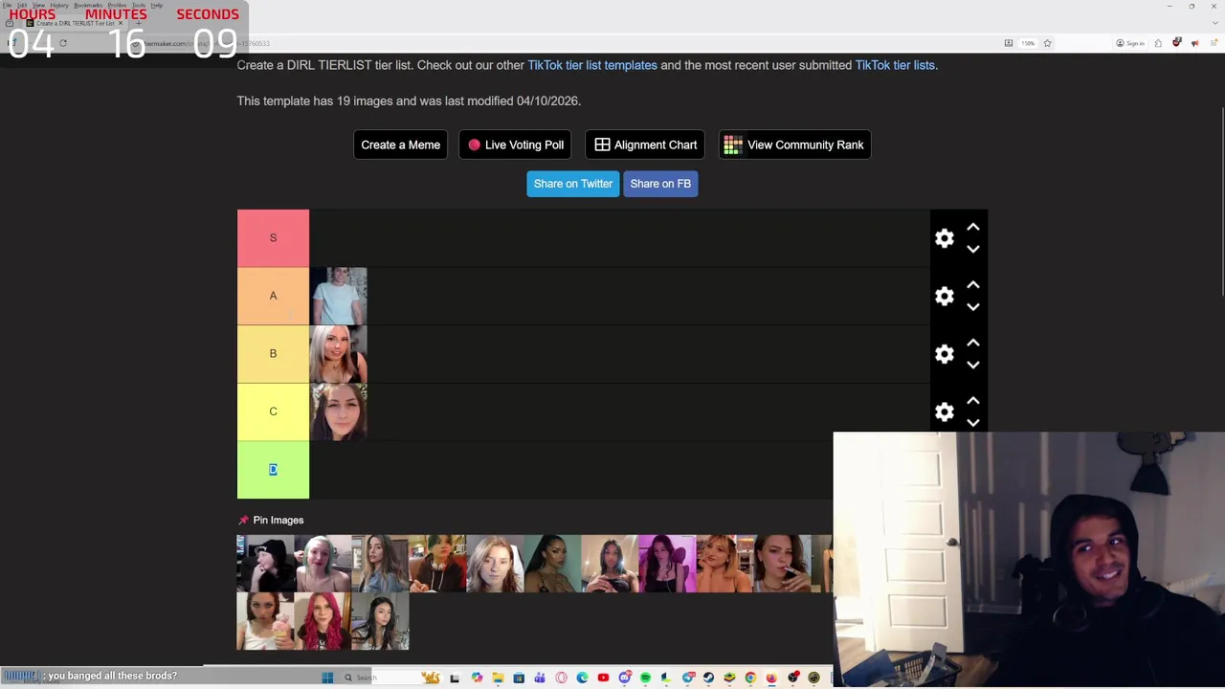Click the Pin Images pushpin icon
Image resolution: width=1225 pixels, height=689 pixels.
click(x=243, y=520)
